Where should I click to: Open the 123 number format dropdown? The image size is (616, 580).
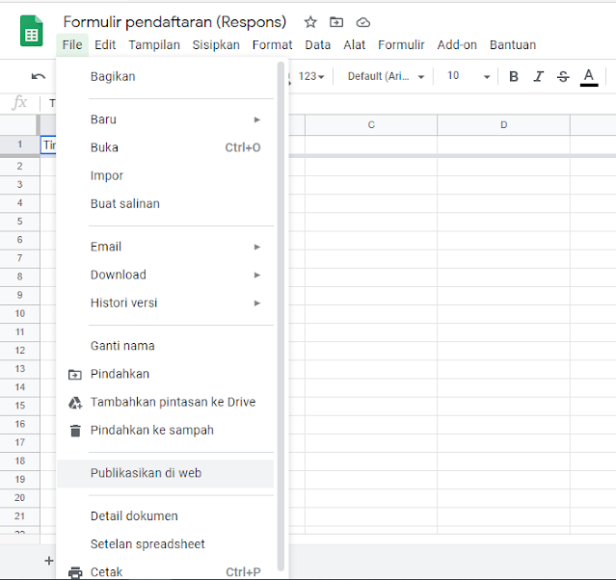coord(310,76)
